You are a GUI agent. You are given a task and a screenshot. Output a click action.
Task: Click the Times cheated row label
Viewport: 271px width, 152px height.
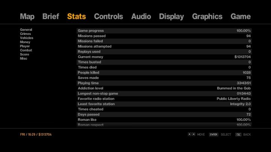91,109
